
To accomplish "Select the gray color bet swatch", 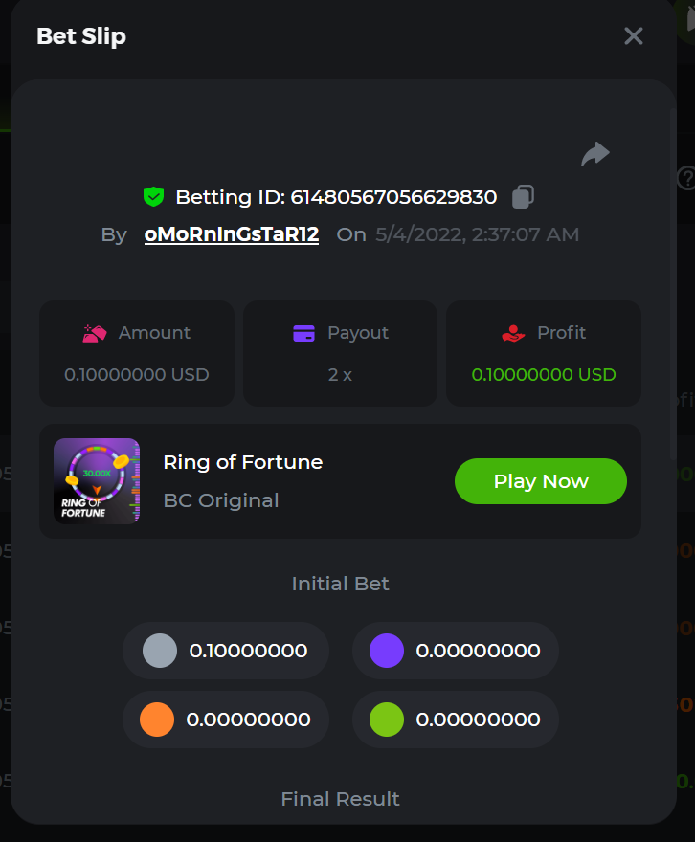I will point(159,651).
